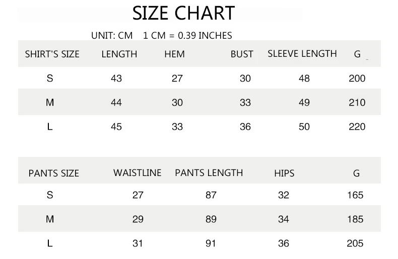Click shirt size M bust value 33
This screenshot has width=398, height=259.
(x=245, y=103)
